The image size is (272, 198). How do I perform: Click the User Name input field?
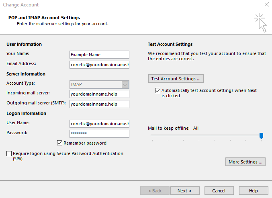point(99,124)
